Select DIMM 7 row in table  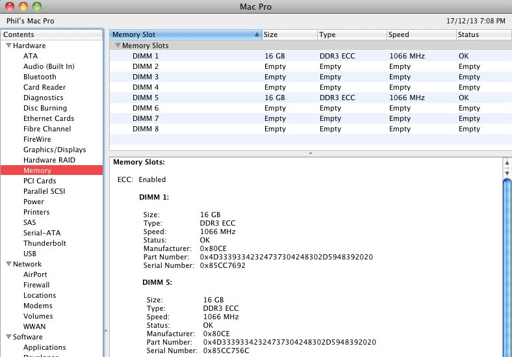point(311,118)
